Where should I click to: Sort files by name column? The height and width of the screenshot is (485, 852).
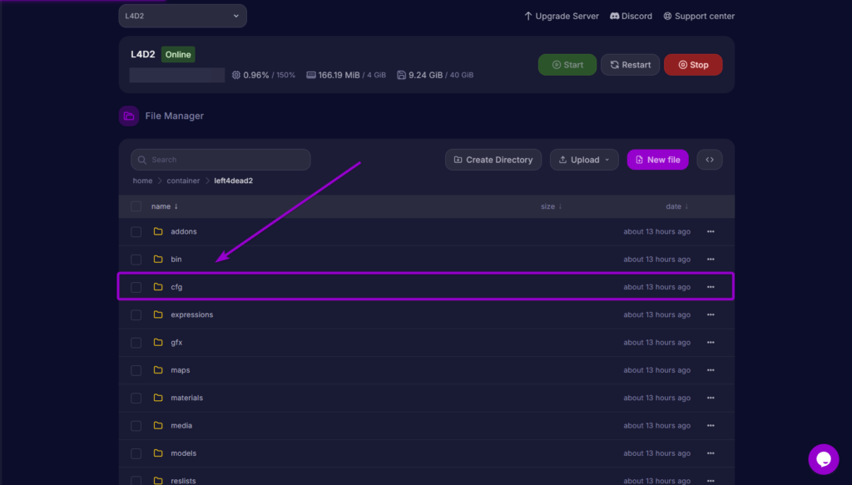[x=164, y=206]
